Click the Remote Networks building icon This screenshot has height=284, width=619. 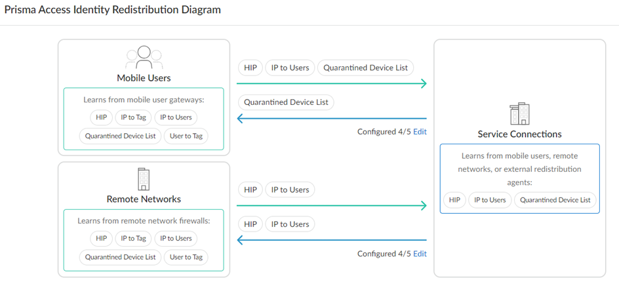tap(144, 178)
